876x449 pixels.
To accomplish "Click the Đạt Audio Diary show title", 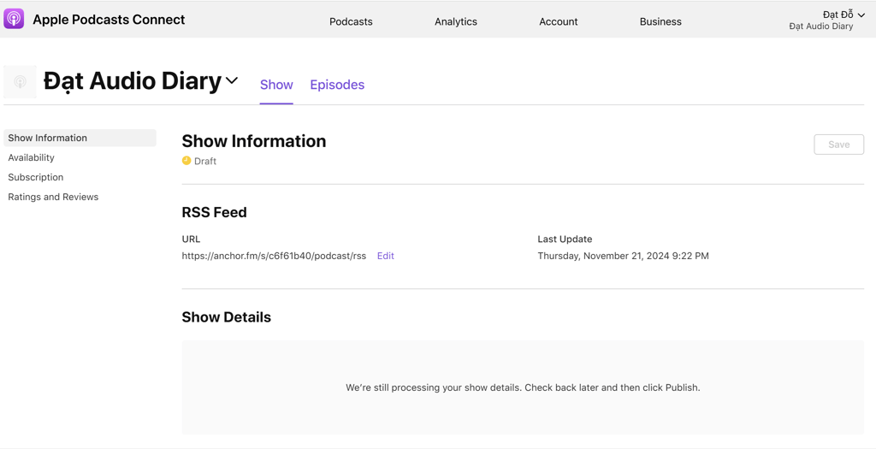I will point(133,81).
